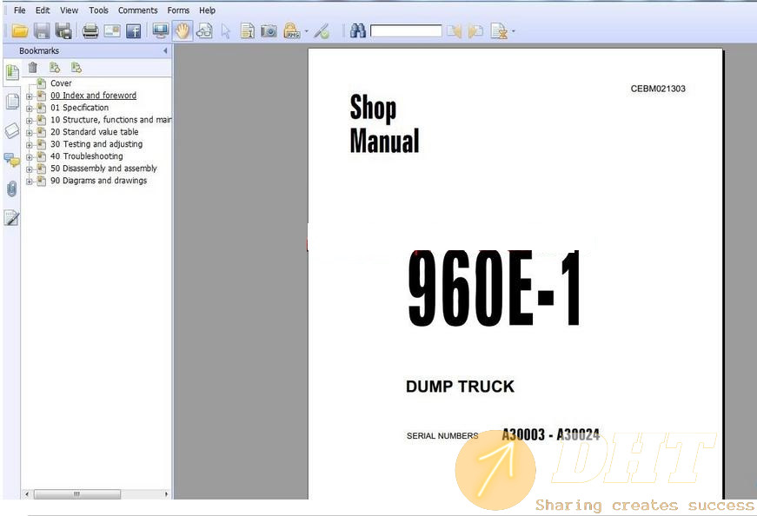757x516 pixels.
Task: Jump to '90 Diagrams and drawings'
Action: [98, 181]
